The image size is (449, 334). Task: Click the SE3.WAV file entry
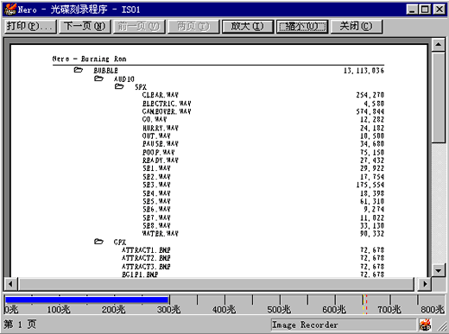tap(156, 185)
